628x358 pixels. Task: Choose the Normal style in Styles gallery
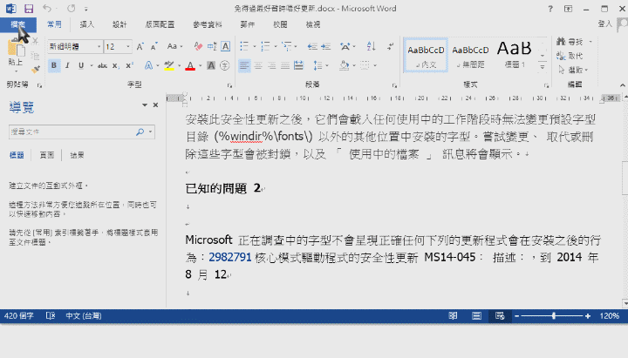point(427,56)
